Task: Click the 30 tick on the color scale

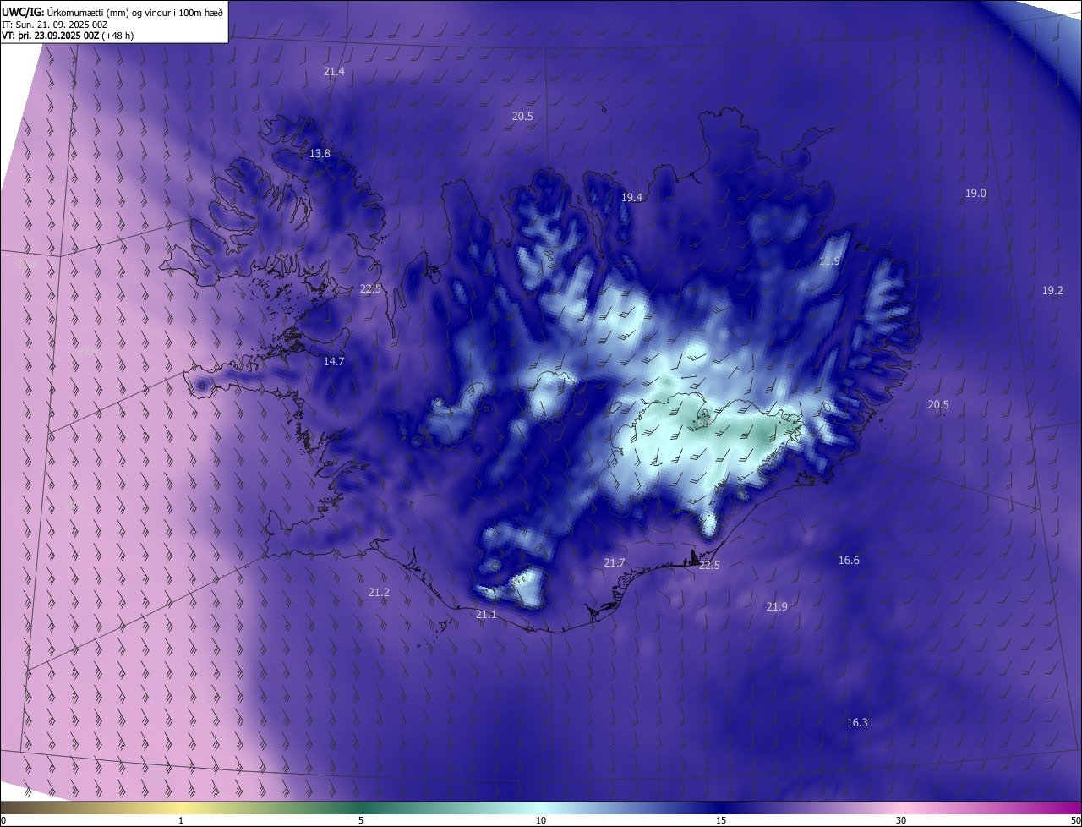Action: [901, 820]
